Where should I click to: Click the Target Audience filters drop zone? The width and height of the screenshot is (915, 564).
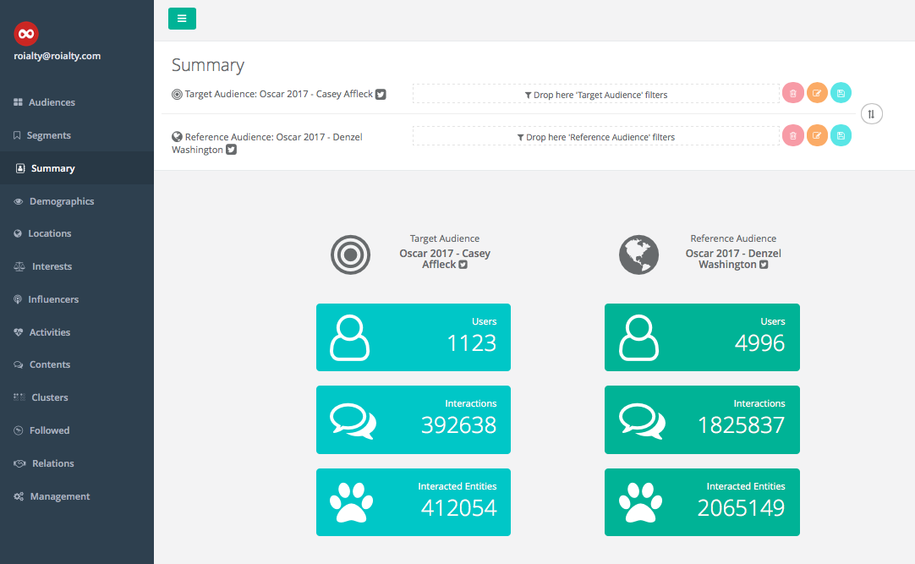point(596,94)
